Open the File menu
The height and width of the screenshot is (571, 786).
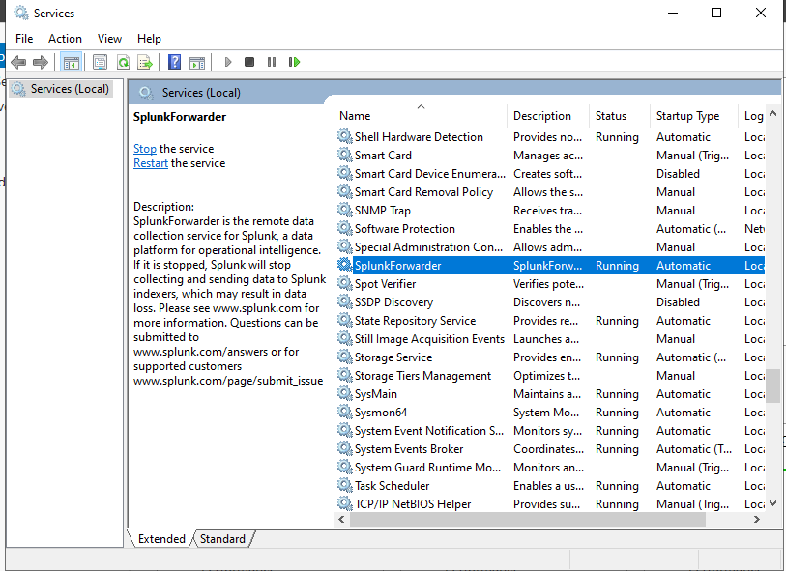click(x=24, y=39)
